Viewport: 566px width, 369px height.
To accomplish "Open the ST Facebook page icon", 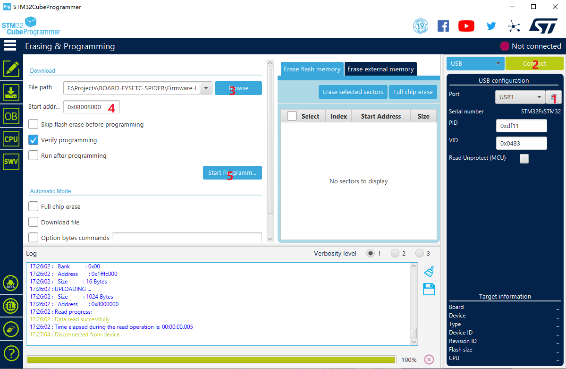I will pos(443,26).
